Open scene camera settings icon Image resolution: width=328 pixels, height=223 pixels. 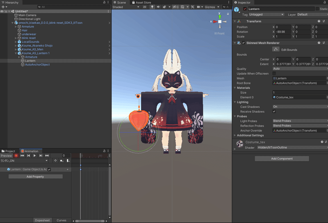[198, 7]
